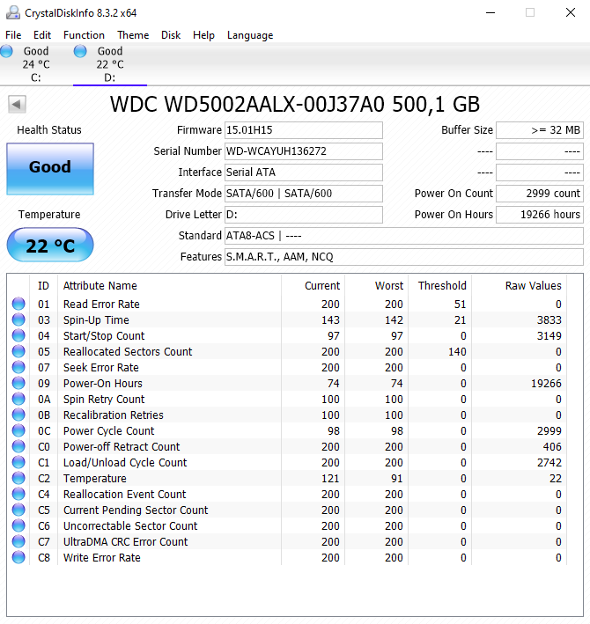This screenshot has height=624, width=590.
Task: Click the Raw Values column header
Action: [x=533, y=286]
